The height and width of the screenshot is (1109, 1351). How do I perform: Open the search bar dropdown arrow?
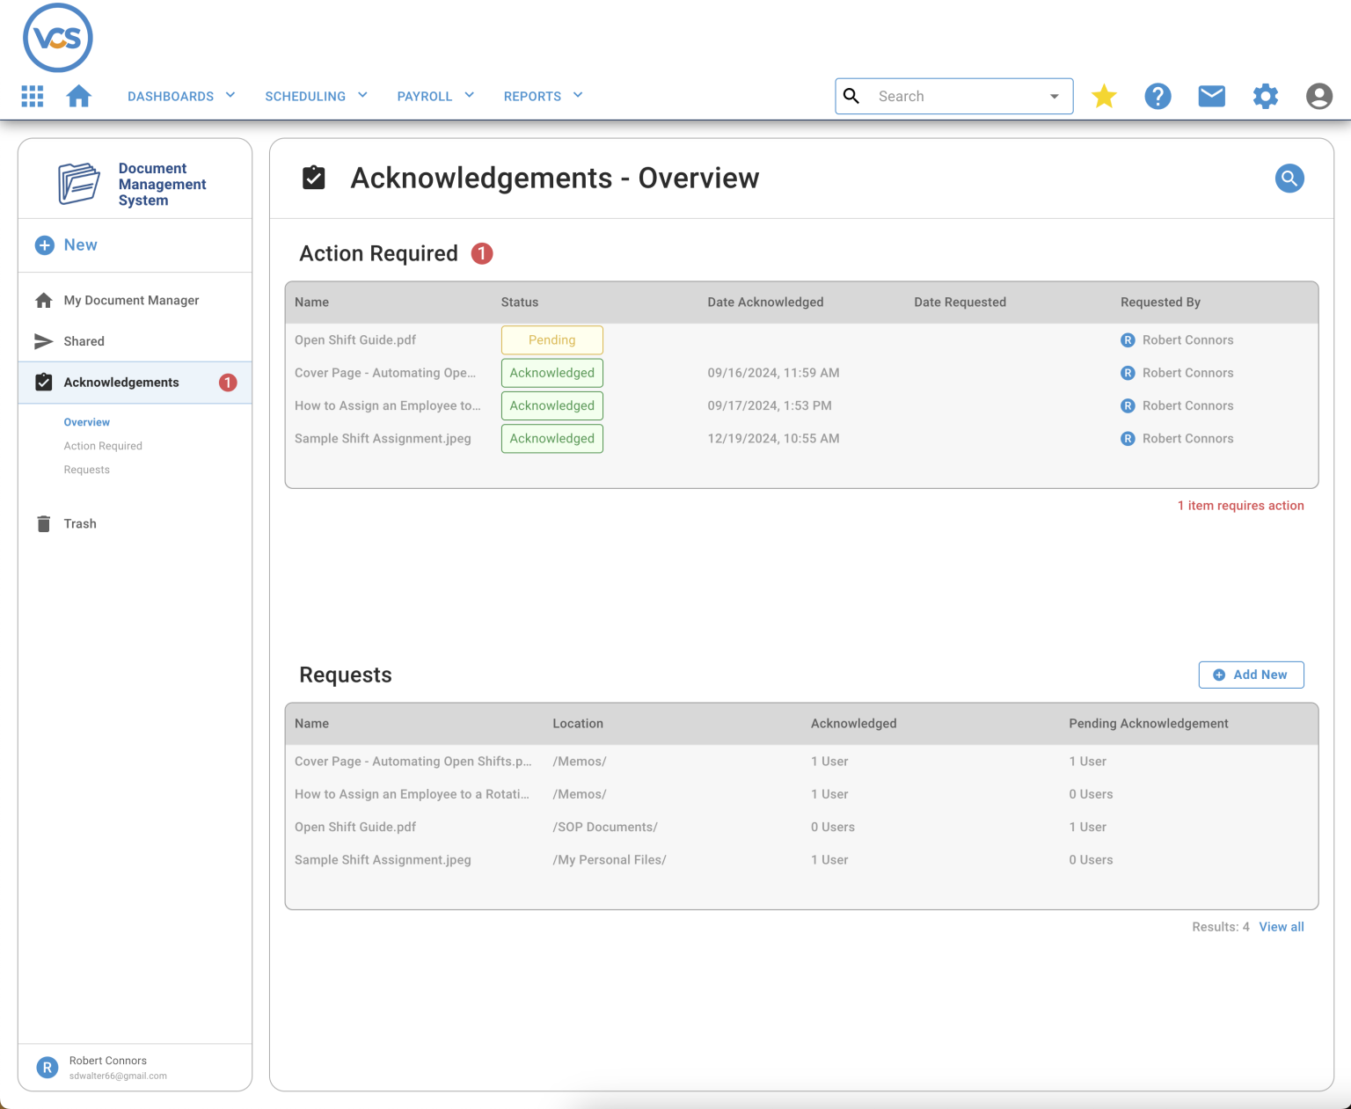[x=1053, y=96]
